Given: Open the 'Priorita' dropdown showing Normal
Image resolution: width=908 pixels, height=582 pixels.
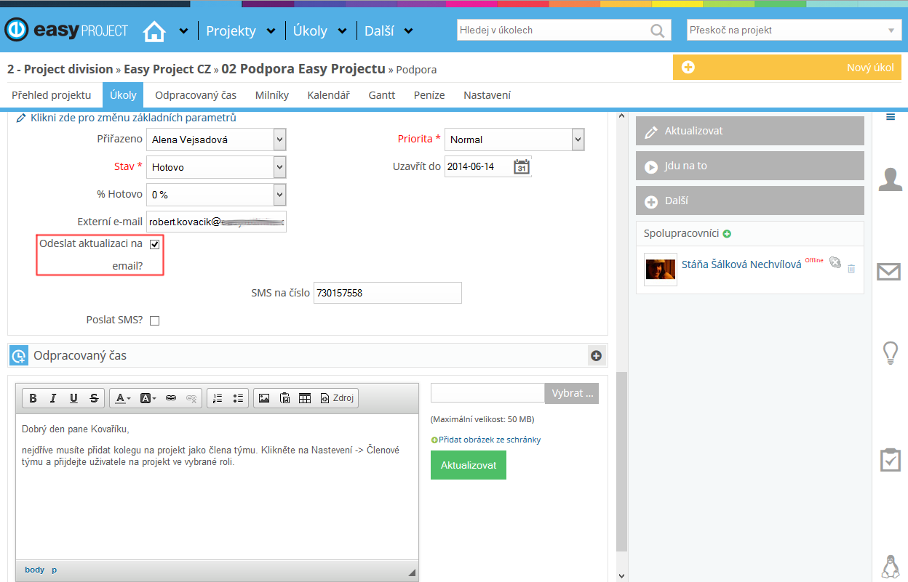Looking at the screenshot, I should [x=514, y=140].
